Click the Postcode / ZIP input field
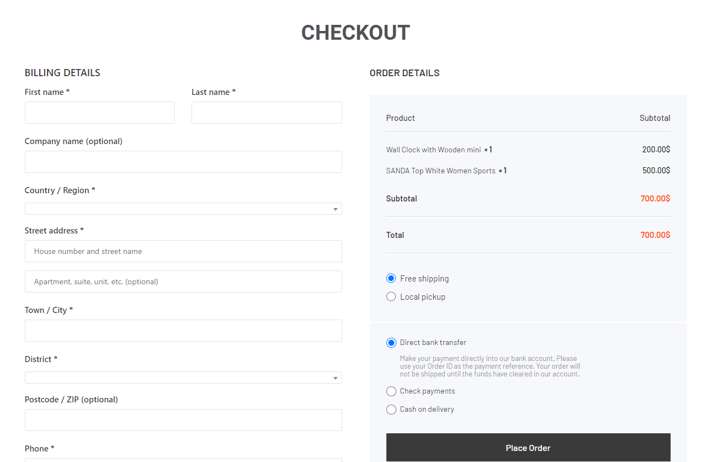 point(183,420)
